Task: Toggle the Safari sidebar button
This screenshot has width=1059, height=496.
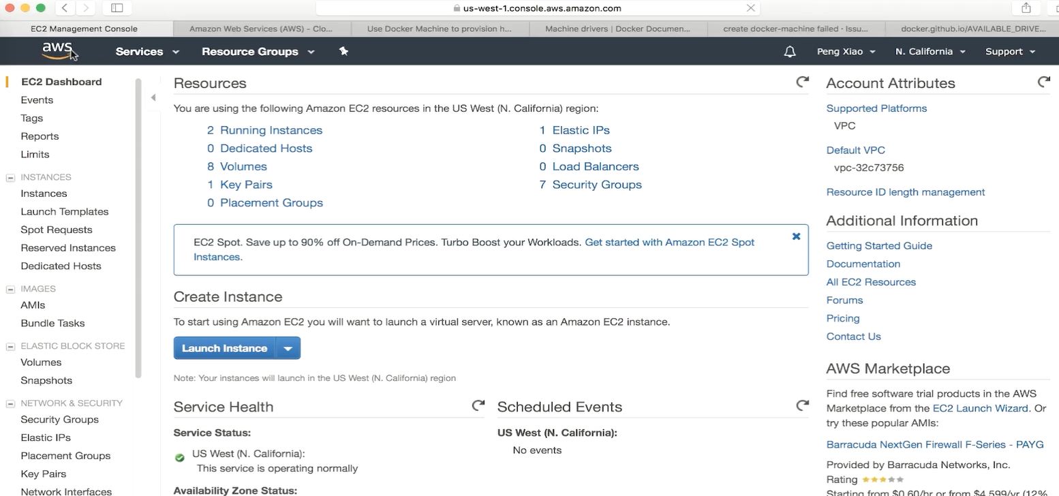Action: click(x=117, y=8)
